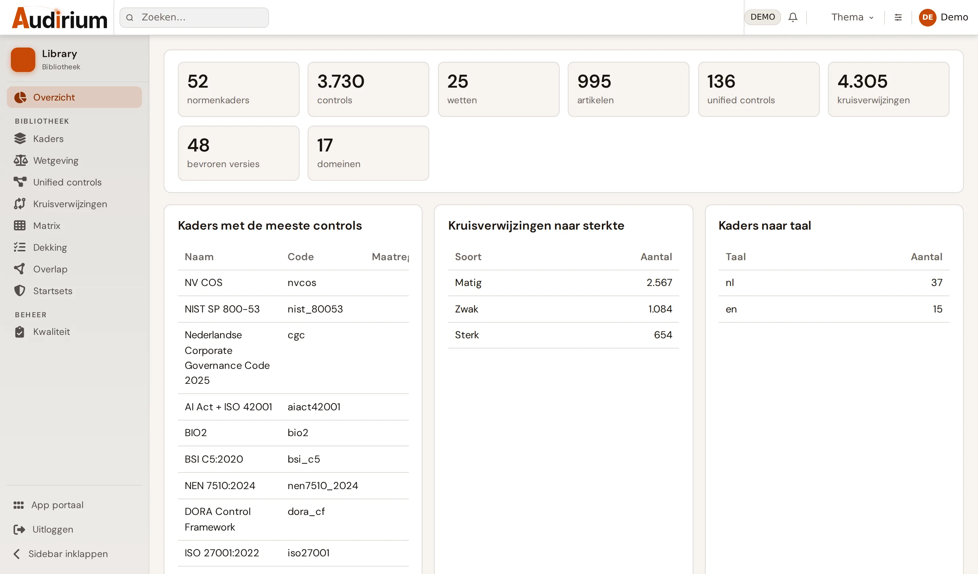Click the DEMO badge button
Viewport: 978px width, 574px height.
(762, 17)
